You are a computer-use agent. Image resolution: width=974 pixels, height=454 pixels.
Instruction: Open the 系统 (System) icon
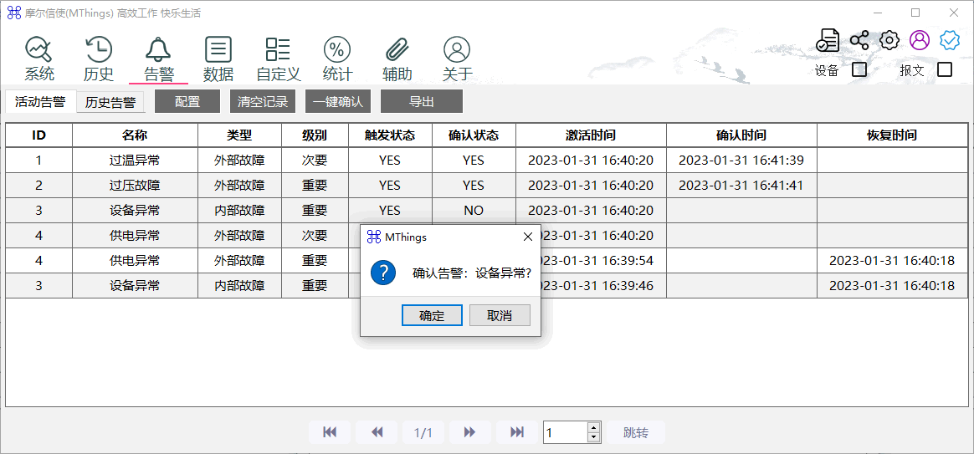[x=39, y=50]
